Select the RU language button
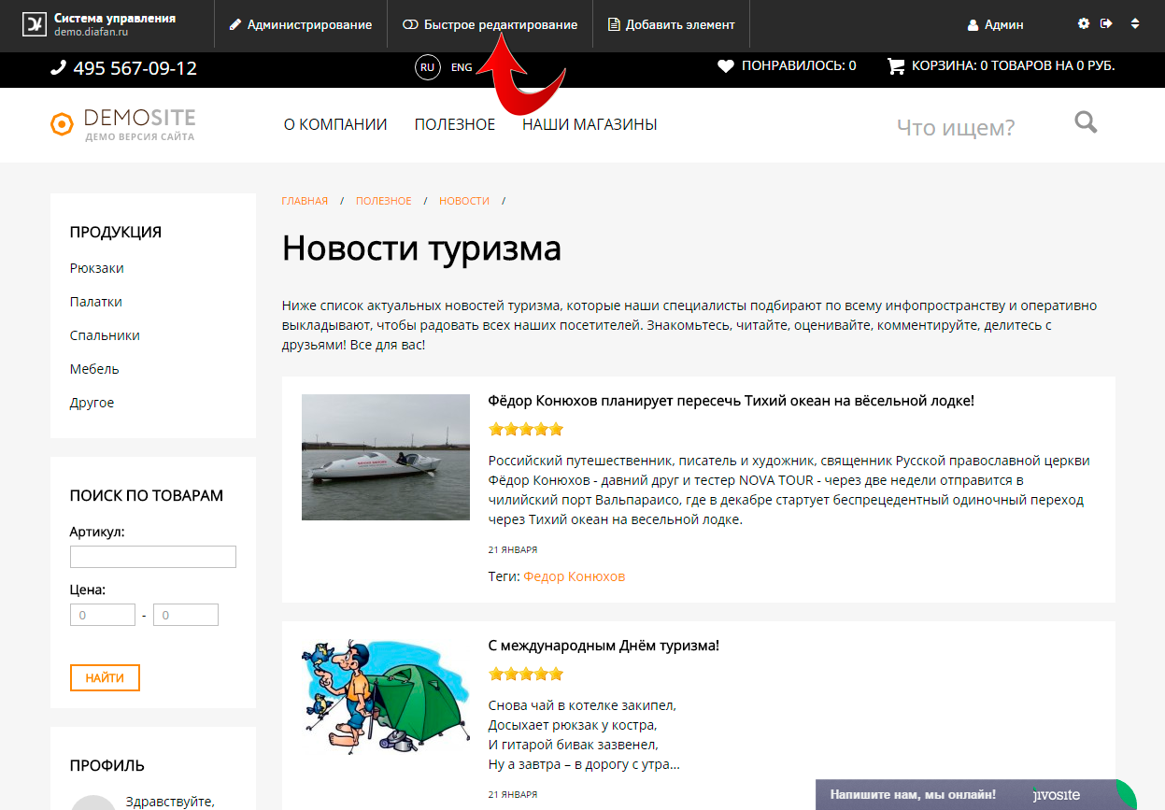The height and width of the screenshot is (810, 1165). pyautogui.click(x=427, y=67)
